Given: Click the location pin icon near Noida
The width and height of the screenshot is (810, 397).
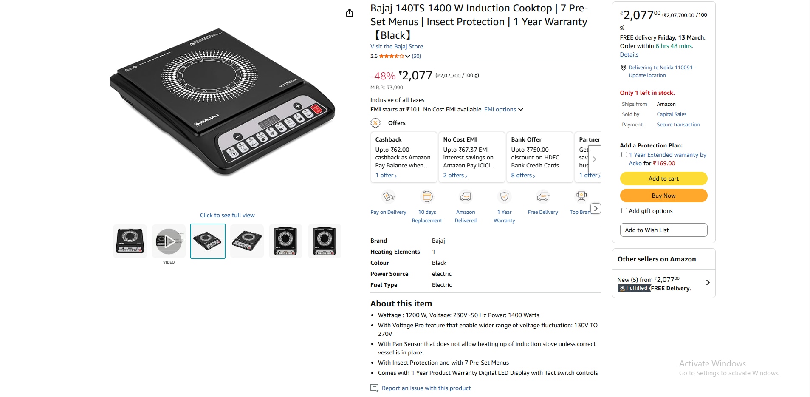Looking at the screenshot, I should coord(624,68).
